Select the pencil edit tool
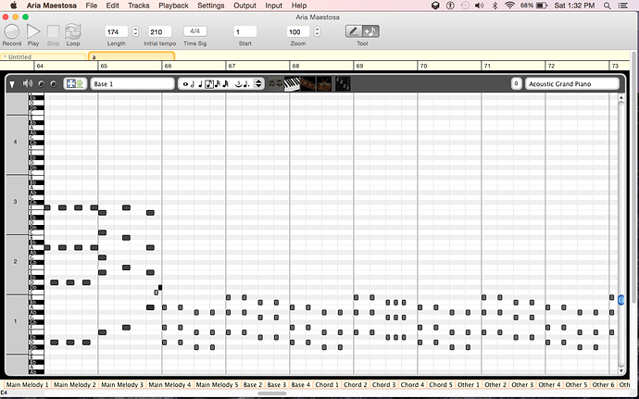The image size is (639, 399). coord(355,31)
